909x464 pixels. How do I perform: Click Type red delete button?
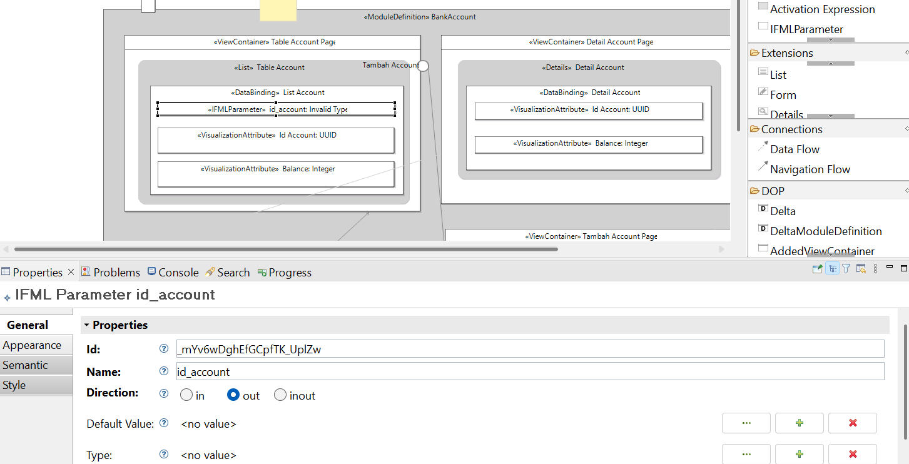click(853, 454)
